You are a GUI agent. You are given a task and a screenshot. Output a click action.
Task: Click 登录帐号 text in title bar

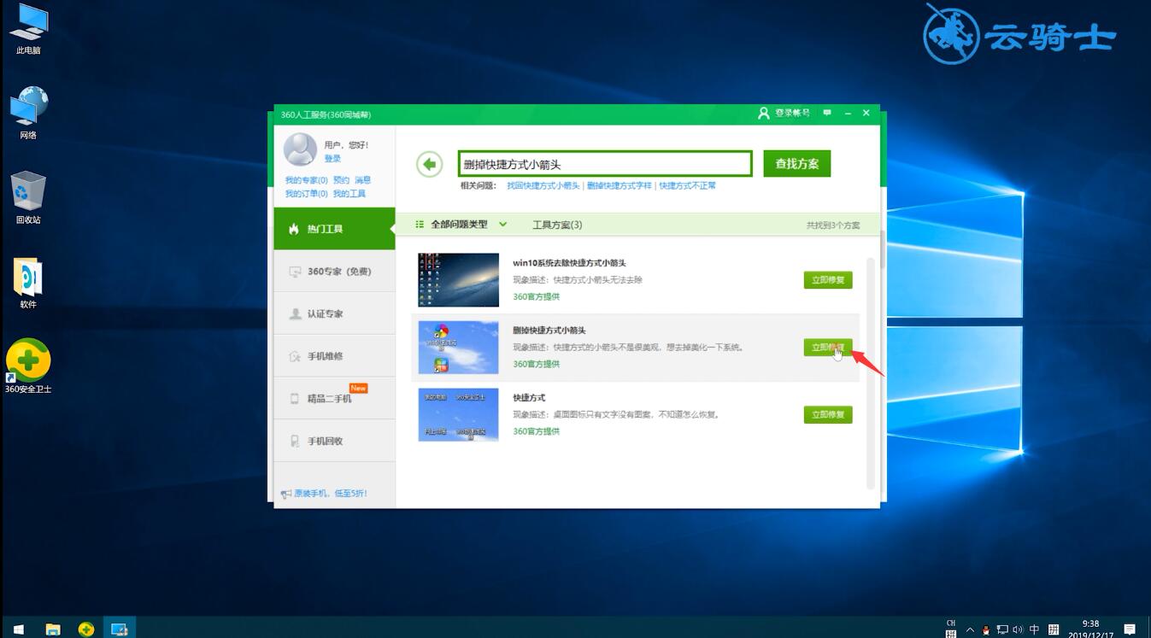coord(792,113)
